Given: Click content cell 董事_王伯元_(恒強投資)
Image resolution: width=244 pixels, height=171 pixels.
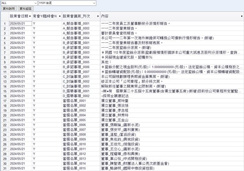Looking at the screenshot, I should pyautogui.click(x=172, y=144).
